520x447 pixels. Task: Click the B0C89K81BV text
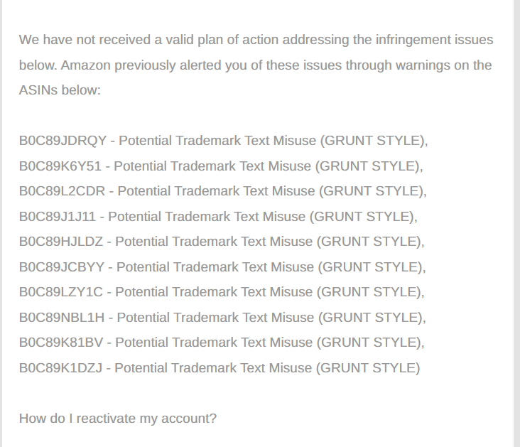point(61,343)
